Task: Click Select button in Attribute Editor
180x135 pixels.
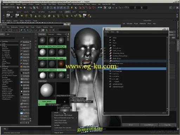Action: 131,125
